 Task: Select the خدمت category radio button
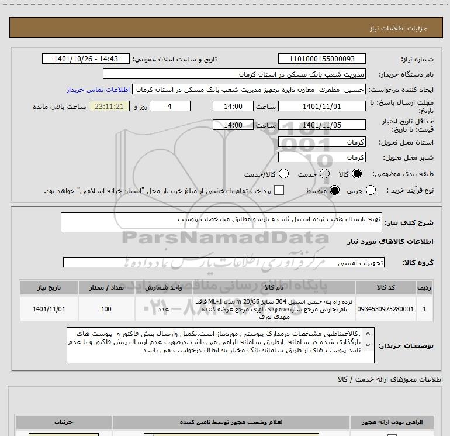point(324,174)
